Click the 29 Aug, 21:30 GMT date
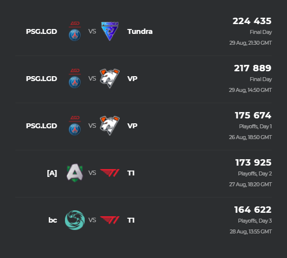Screen dimensions: 287x258 click(251, 43)
